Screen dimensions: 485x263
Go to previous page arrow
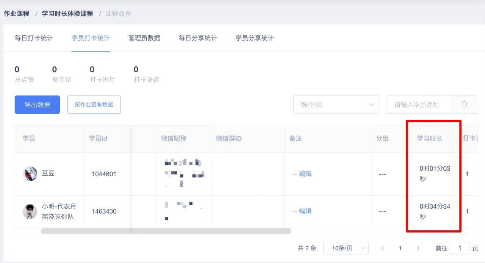[x=382, y=248]
